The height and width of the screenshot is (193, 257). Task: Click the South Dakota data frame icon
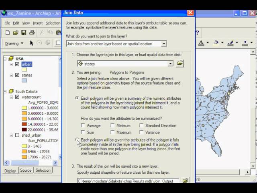[11, 91]
